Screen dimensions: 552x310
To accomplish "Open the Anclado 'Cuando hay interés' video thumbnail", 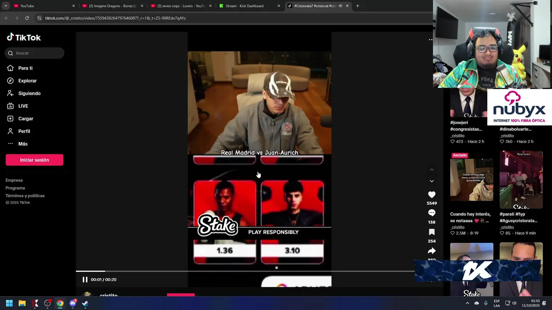I will pos(472,180).
